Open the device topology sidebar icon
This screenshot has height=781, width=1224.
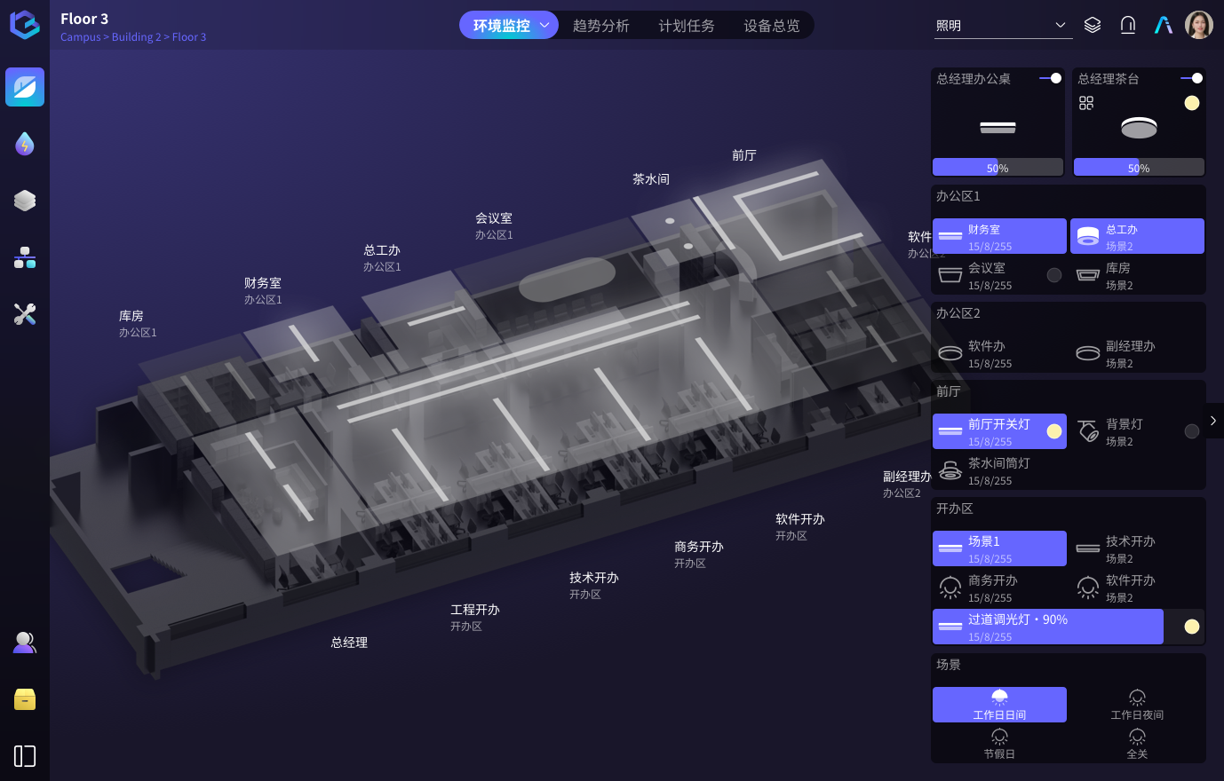(x=25, y=257)
